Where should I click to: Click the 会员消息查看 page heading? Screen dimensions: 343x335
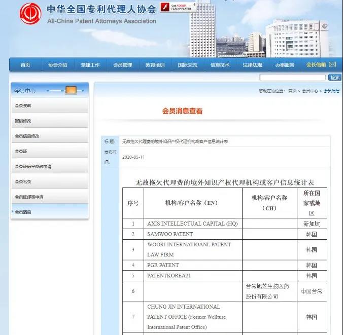coord(182,111)
